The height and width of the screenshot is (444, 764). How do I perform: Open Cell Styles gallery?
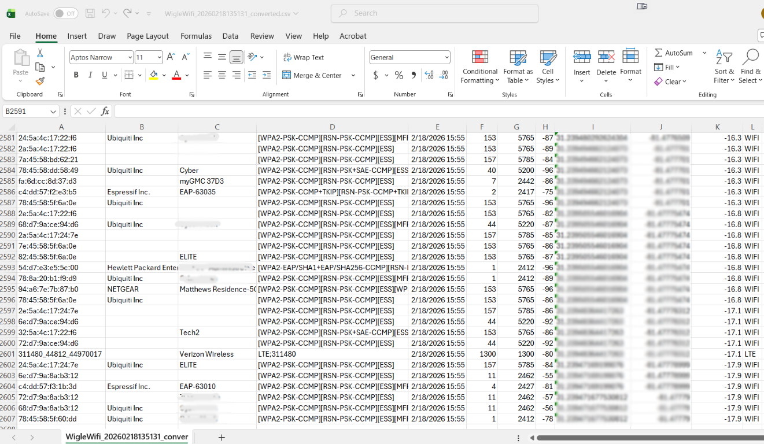coord(548,66)
